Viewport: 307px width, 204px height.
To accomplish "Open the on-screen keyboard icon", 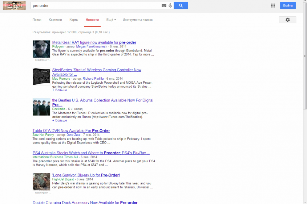I will [164, 6].
